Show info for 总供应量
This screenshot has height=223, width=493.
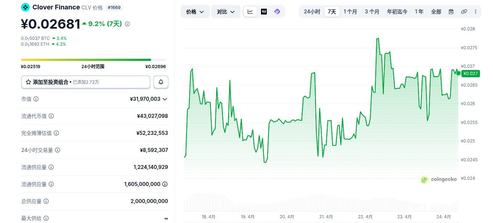click(46, 201)
